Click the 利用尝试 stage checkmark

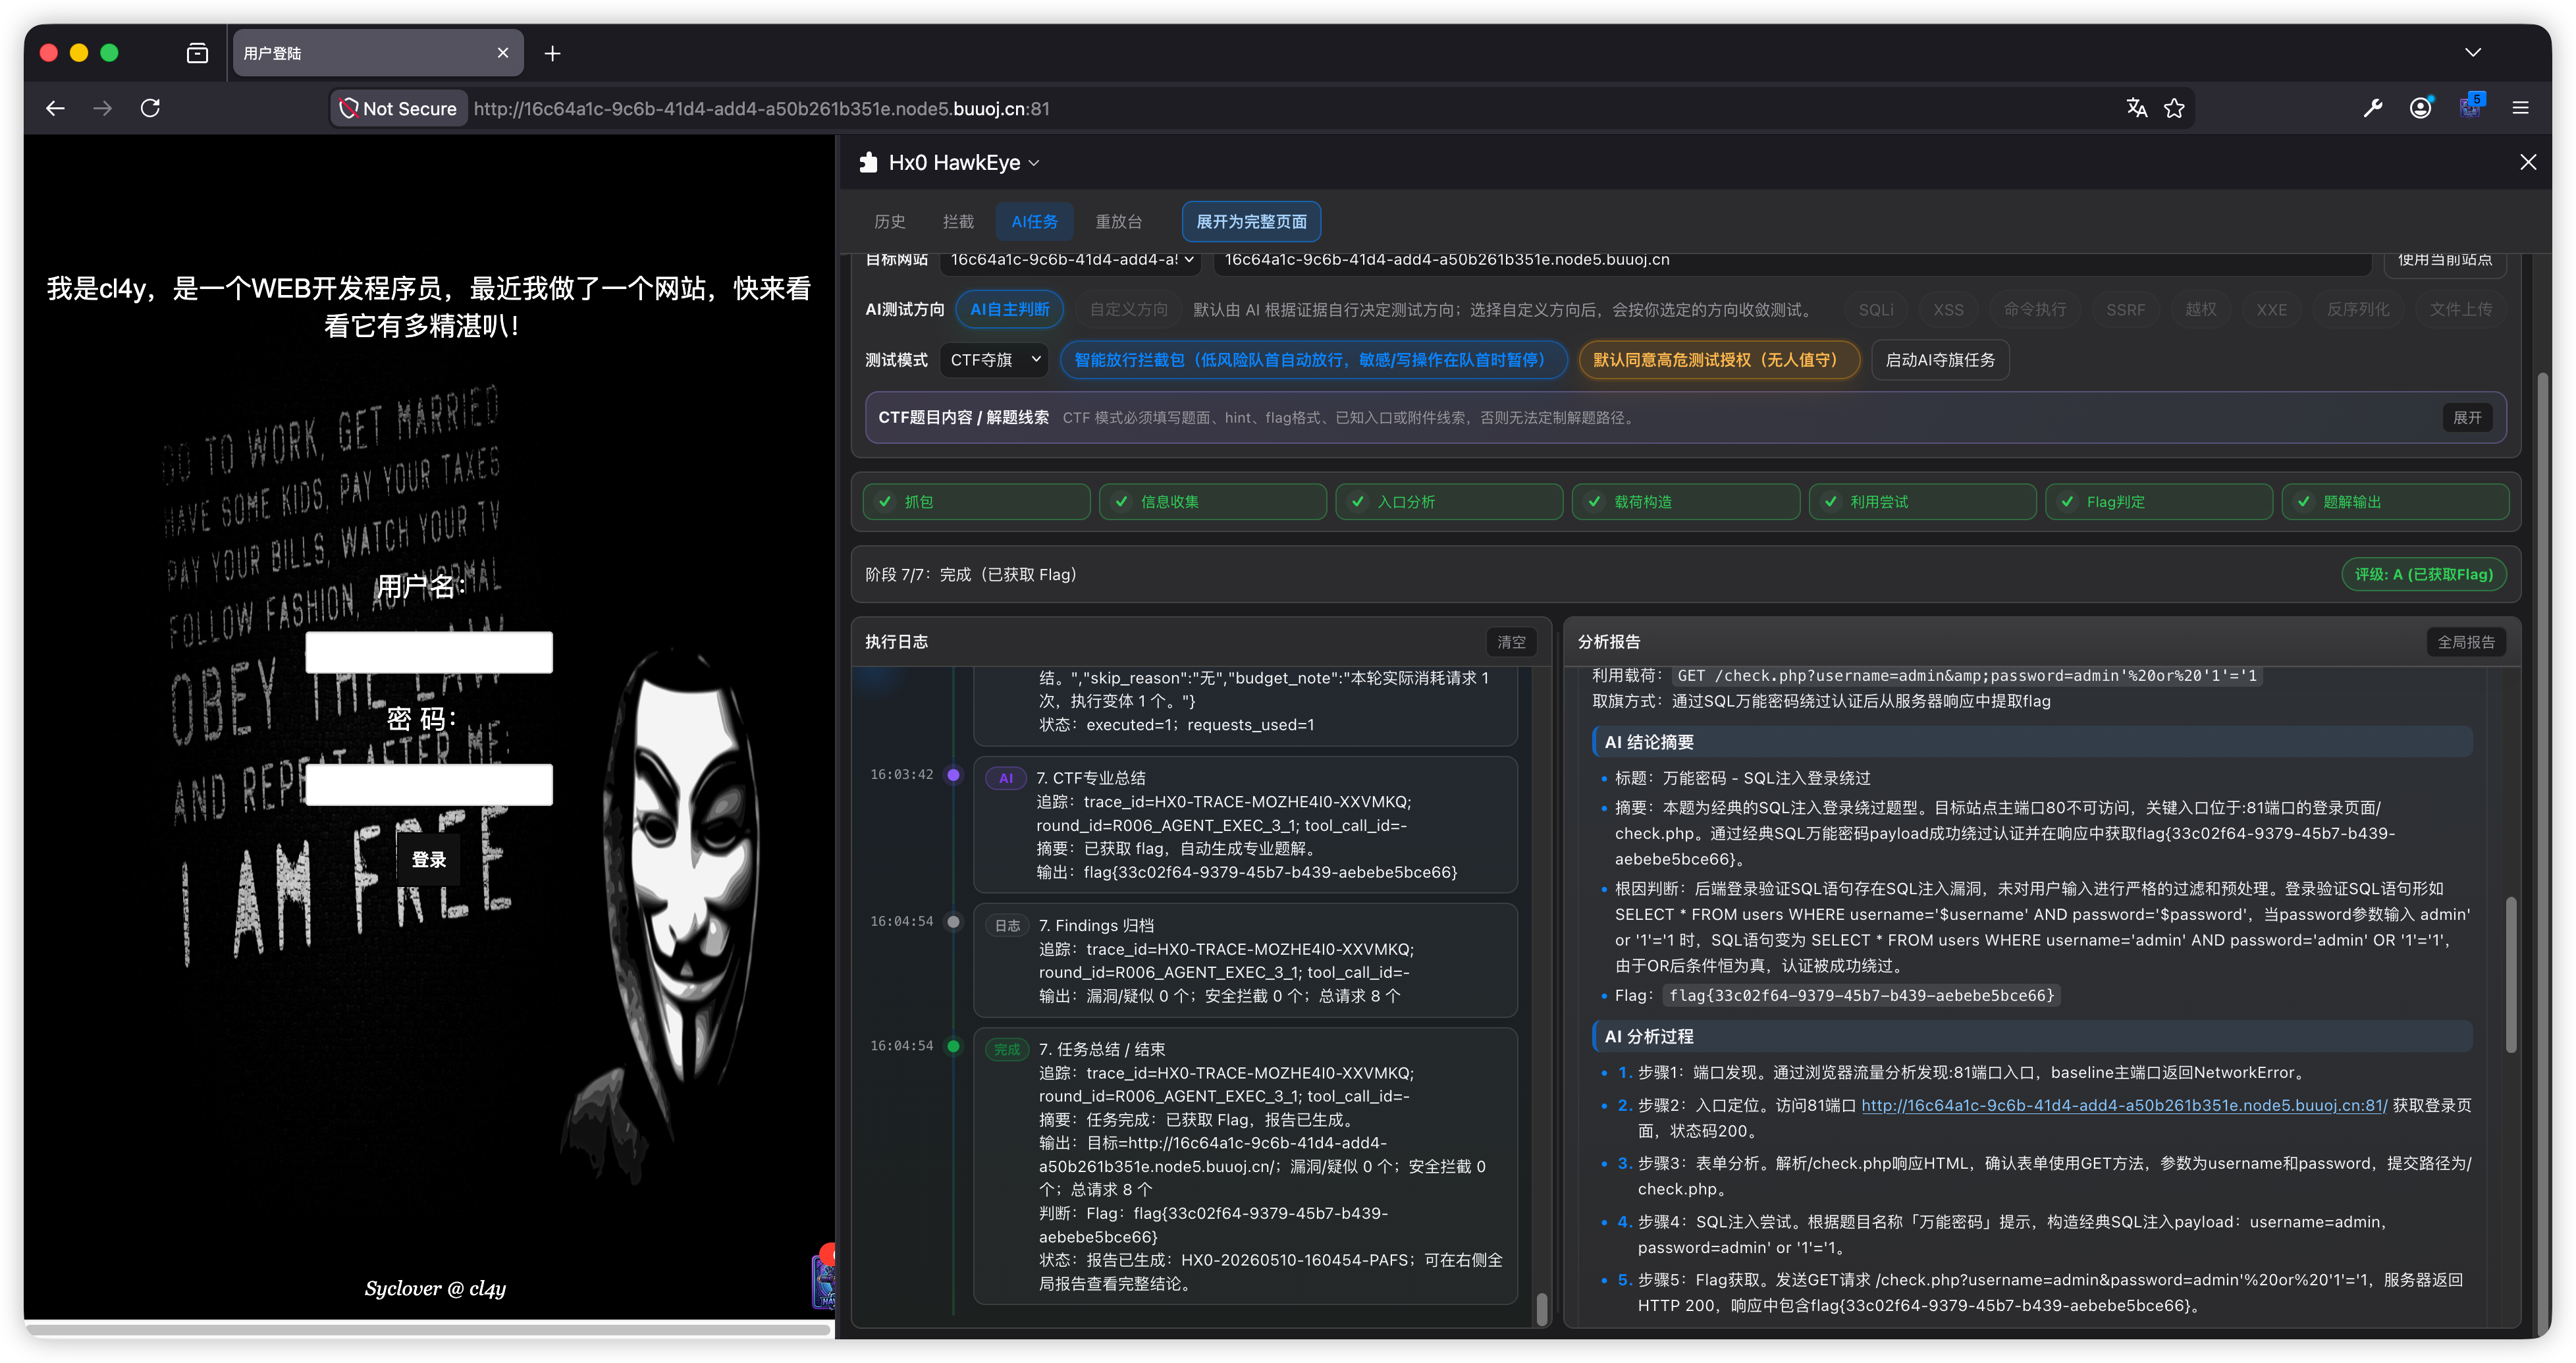click(1830, 502)
